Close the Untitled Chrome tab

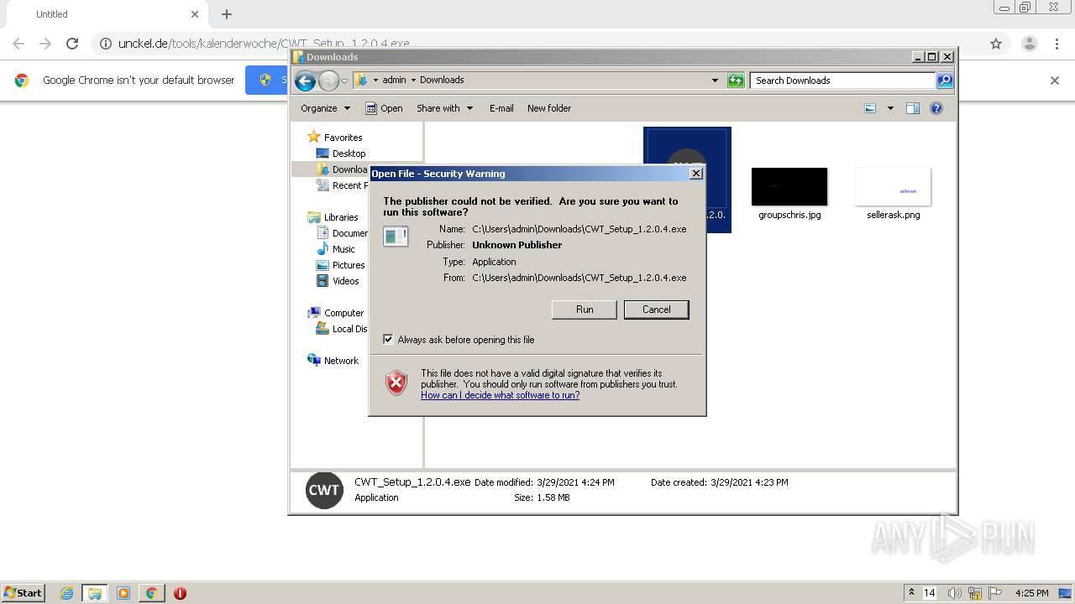(195, 14)
